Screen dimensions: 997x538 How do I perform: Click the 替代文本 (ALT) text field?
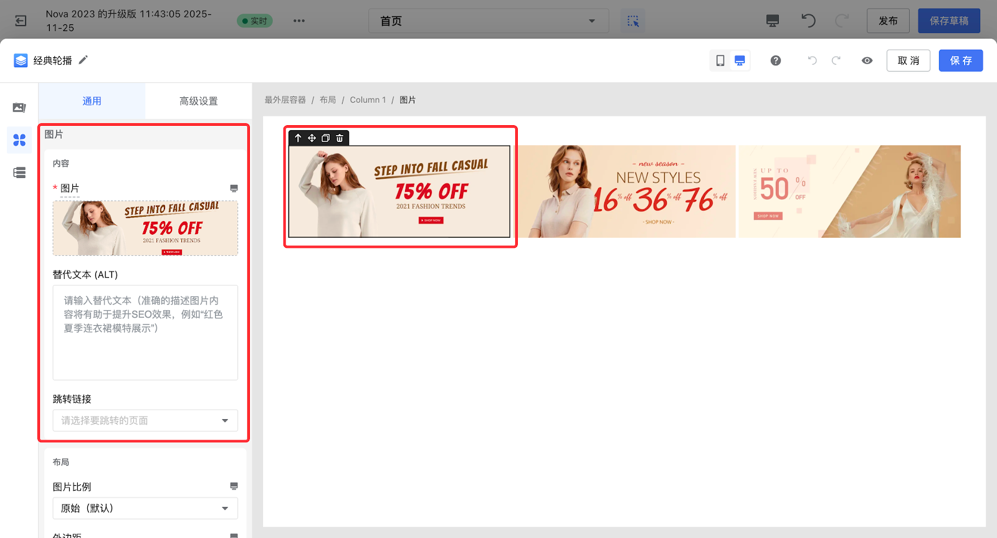point(145,333)
